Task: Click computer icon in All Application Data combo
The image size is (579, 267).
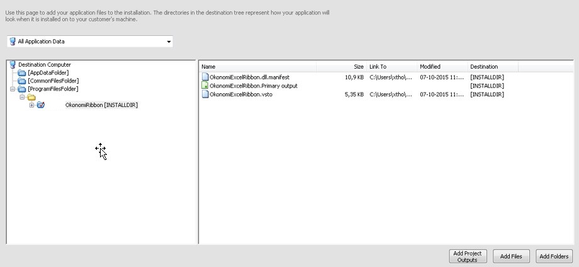Action: (13, 42)
